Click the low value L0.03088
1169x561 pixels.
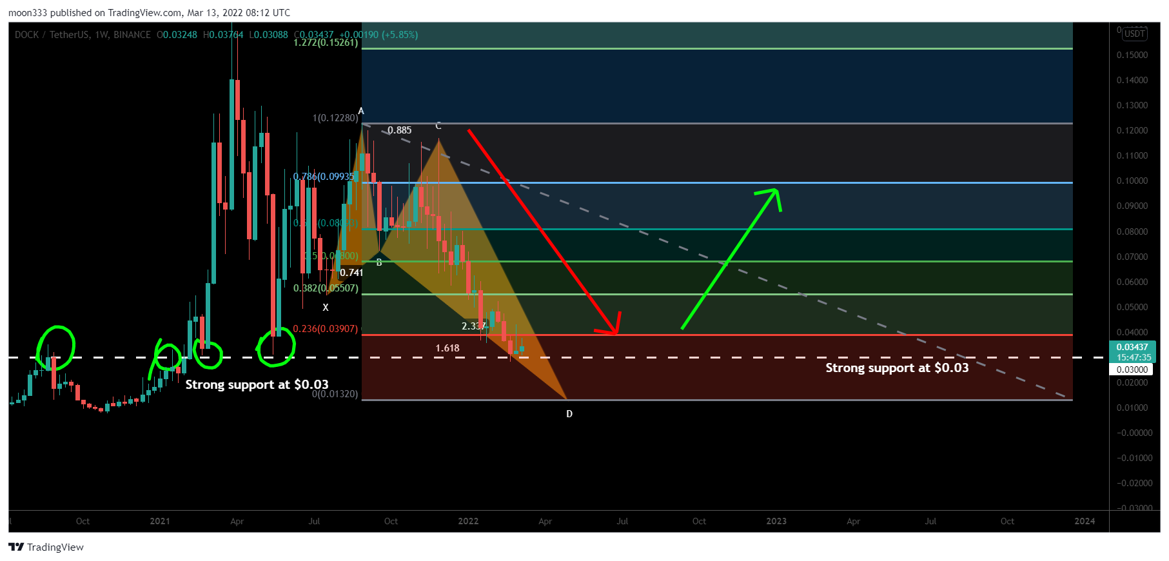pyautogui.click(x=268, y=35)
